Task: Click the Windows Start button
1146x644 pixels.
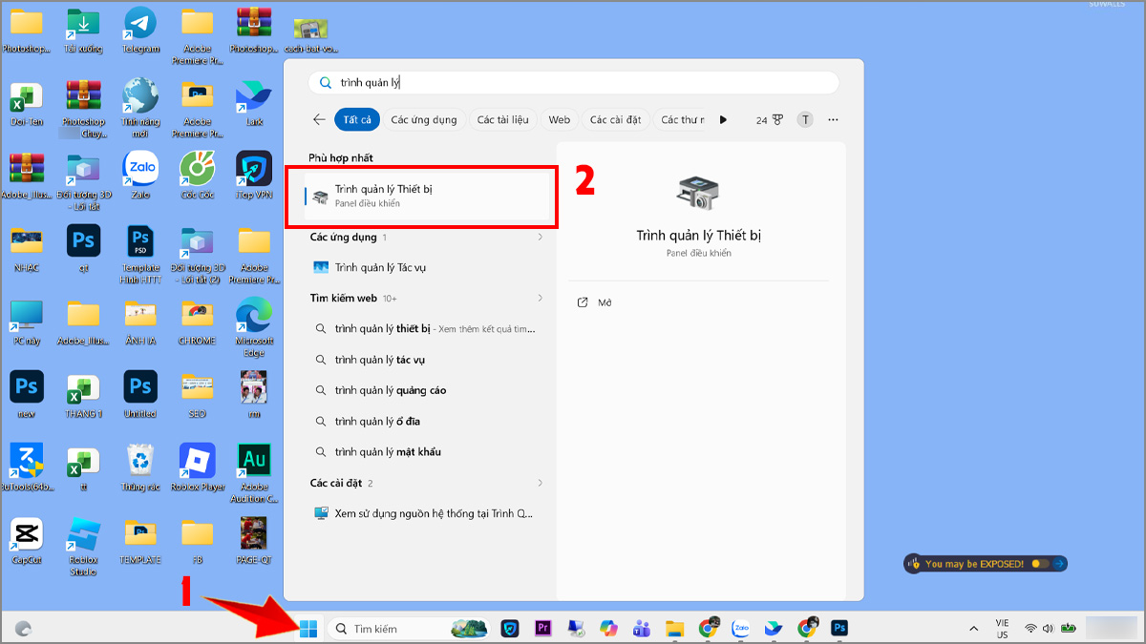Action: [x=308, y=628]
